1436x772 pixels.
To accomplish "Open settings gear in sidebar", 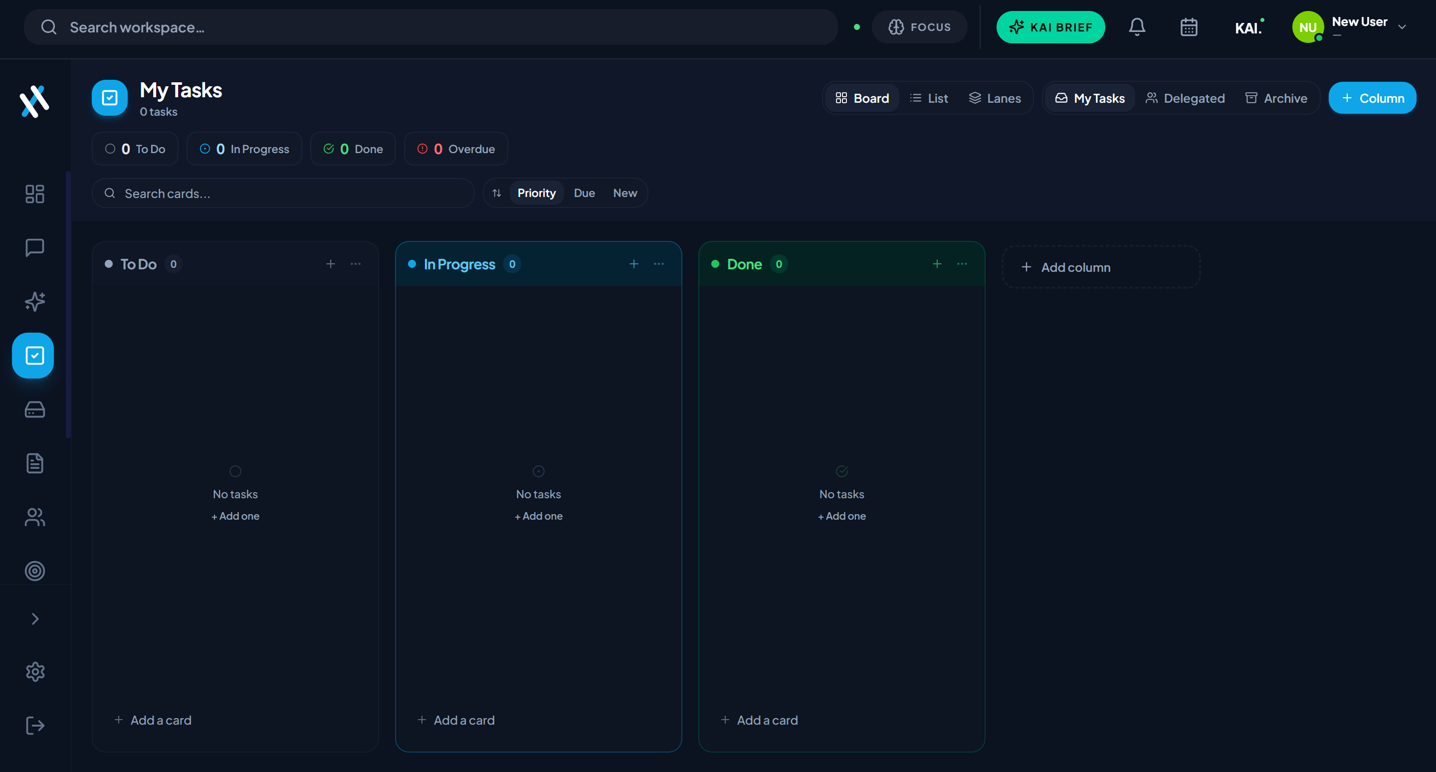I will pos(34,672).
